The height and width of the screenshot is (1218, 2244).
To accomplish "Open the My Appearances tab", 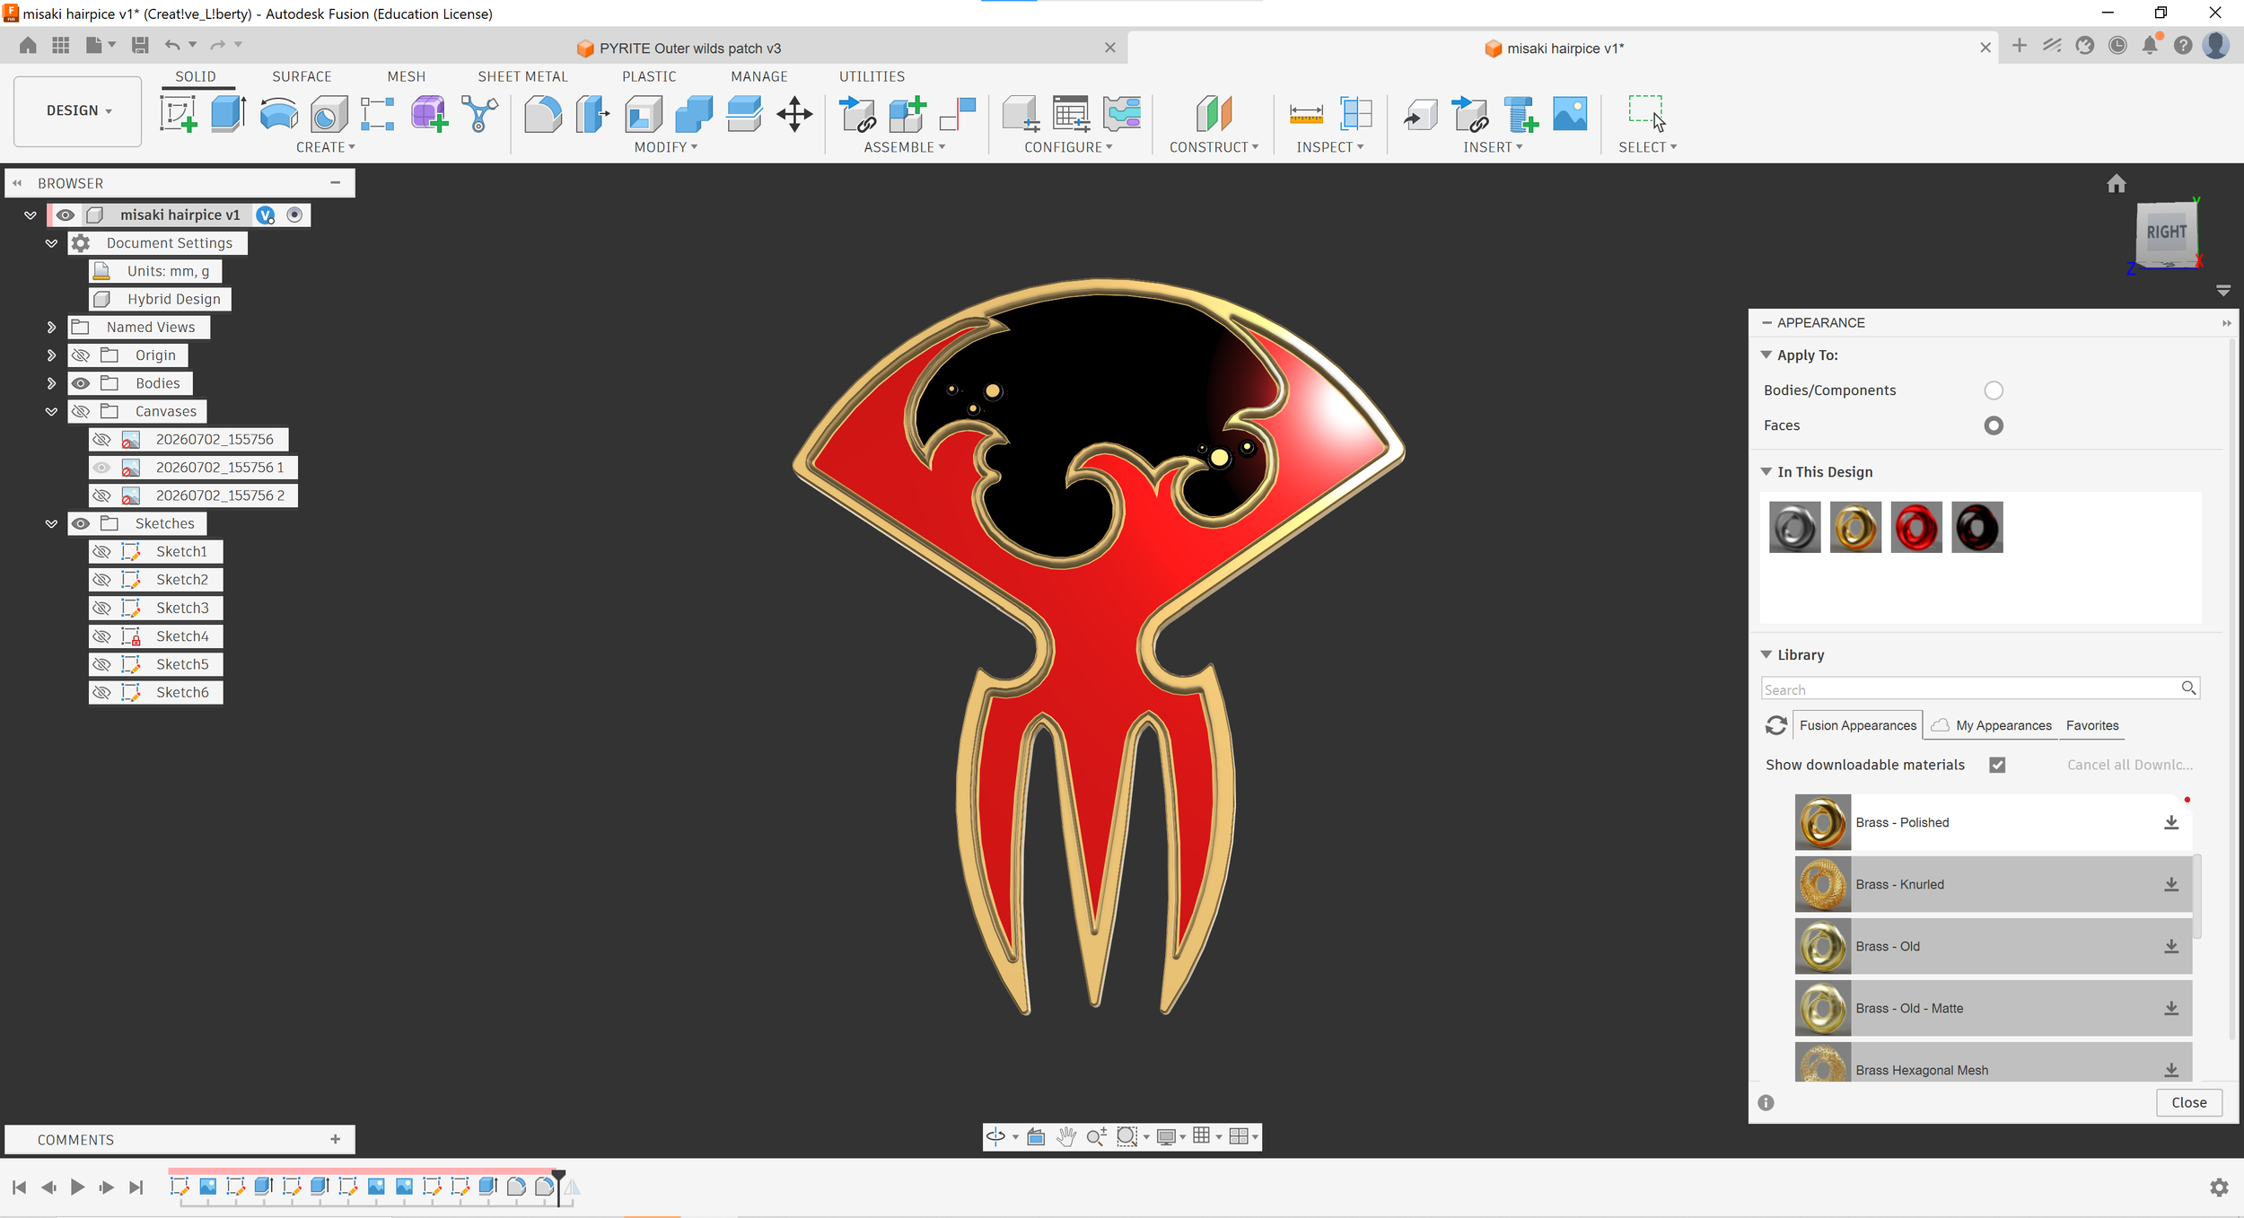I will point(1992,725).
